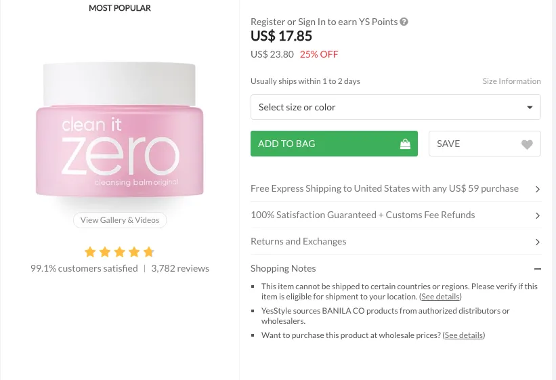Click See details for shipping eligibility

440,297
